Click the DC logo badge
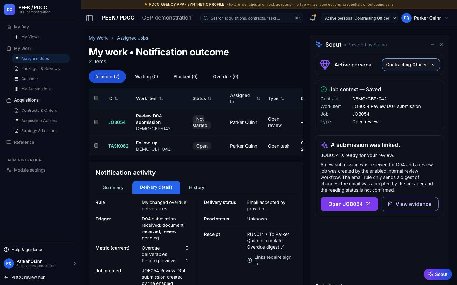Screen dimensions: 457x285 (x=10, y=9)
